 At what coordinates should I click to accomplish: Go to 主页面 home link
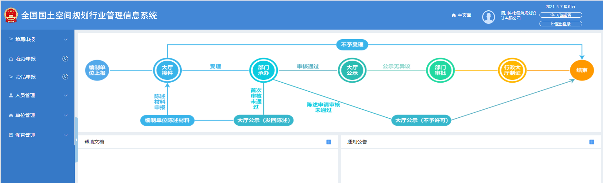(x=462, y=15)
